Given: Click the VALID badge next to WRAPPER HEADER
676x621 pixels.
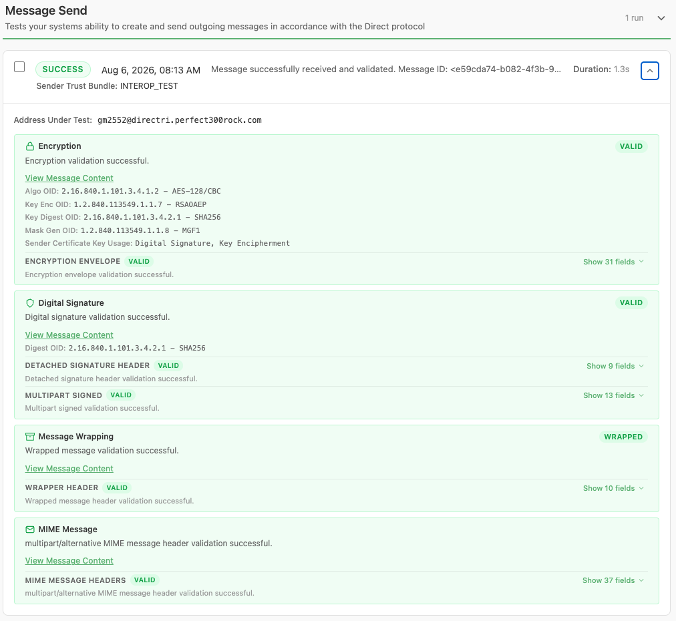Looking at the screenshot, I should point(118,487).
